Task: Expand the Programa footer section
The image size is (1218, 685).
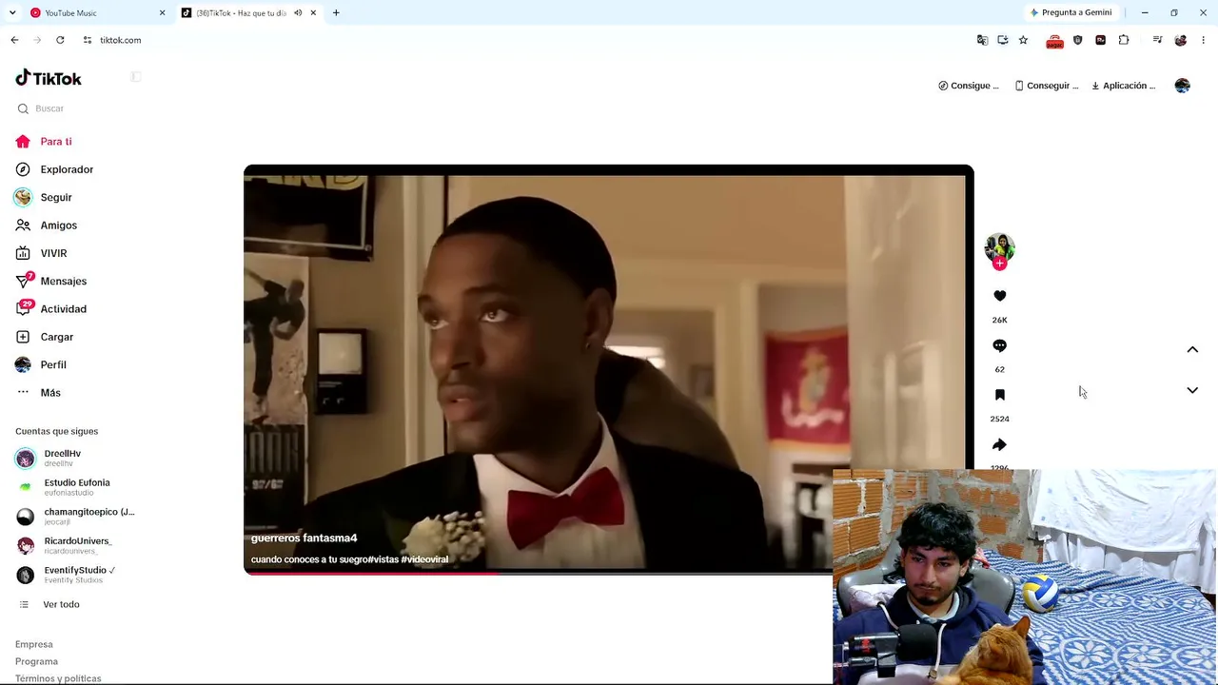Action: (x=36, y=661)
